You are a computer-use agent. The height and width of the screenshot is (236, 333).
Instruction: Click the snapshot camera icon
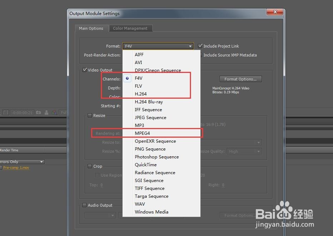[38, 112]
